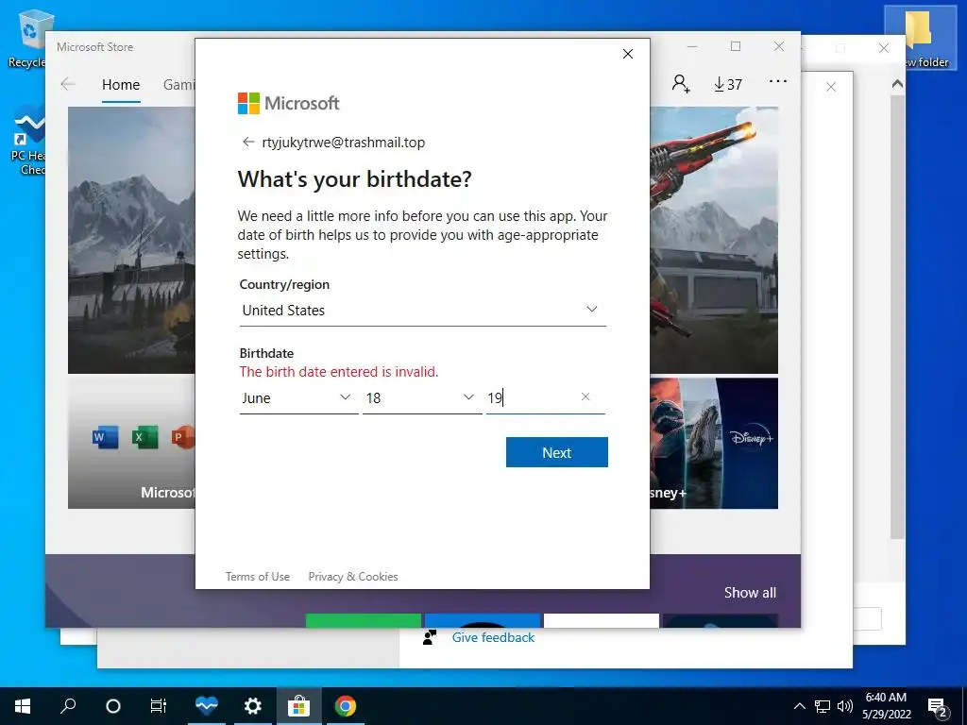The image size is (967, 725).
Task: Open the June month dropdown
Action: pos(298,398)
